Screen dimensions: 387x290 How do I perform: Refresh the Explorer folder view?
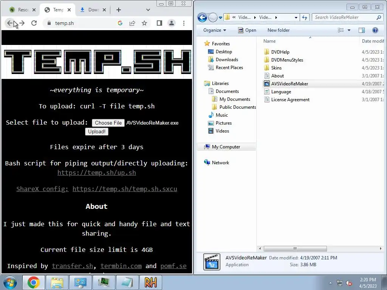[x=305, y=17]
